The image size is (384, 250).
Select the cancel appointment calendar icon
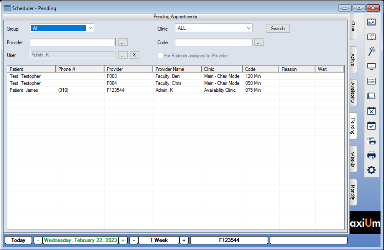[371, 111]
